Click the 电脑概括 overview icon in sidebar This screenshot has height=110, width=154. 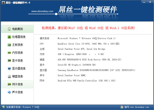[9, 29]
